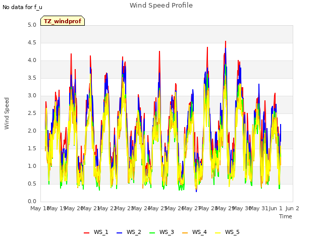The height and width of the screenshot is (242, 323).
Task: Click the 3.0 y-axis tick label
Action: (32, 96)
